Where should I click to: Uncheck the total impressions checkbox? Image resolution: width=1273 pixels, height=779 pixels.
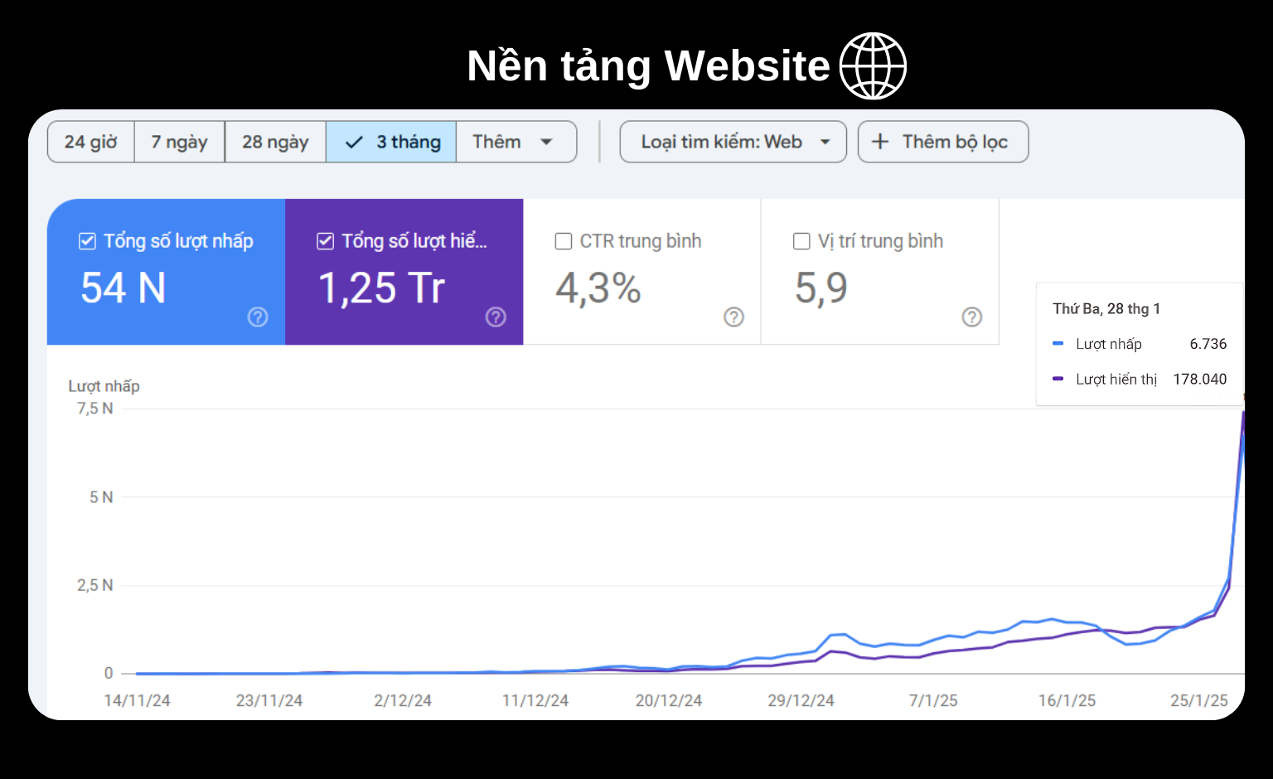[x=326, y=241]
